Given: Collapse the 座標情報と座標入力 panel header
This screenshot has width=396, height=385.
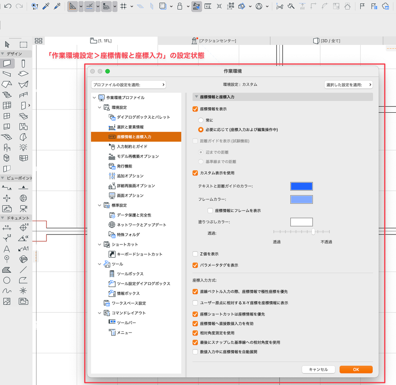Looking at the screenshot, I should click(196, 97).
